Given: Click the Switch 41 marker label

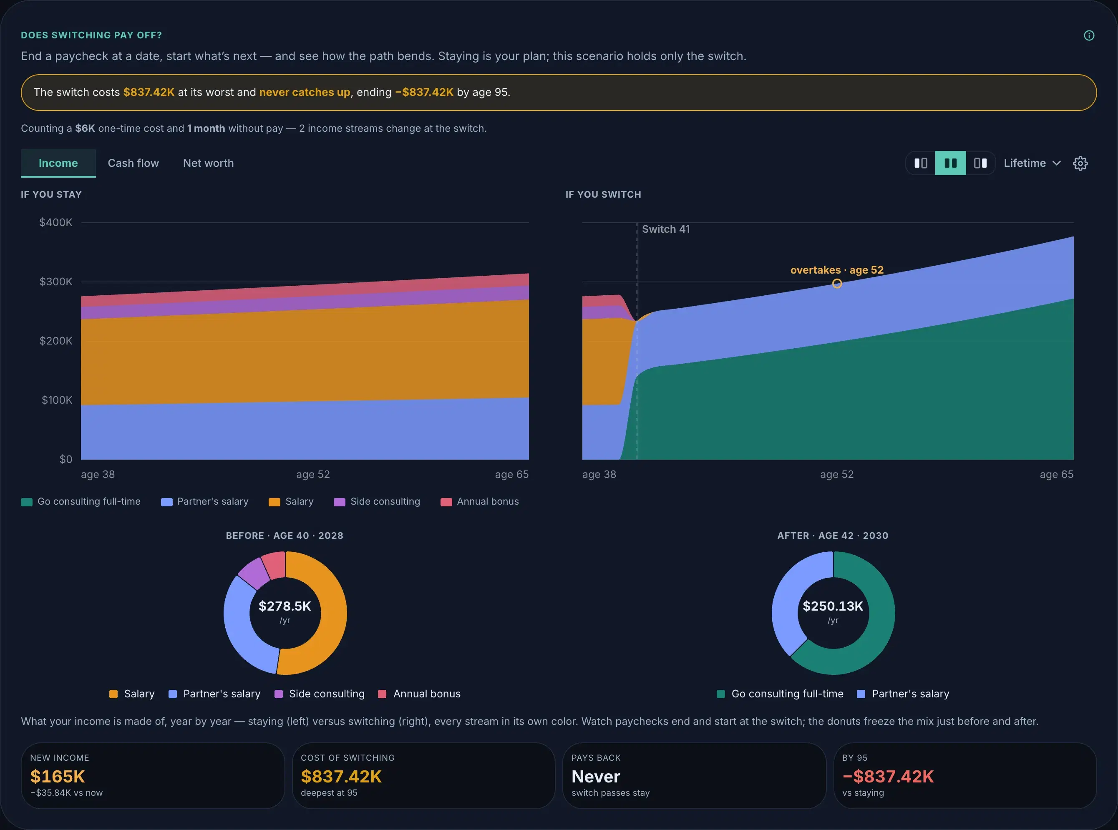Looking at the screenshot, I should [x=666, y=229].
